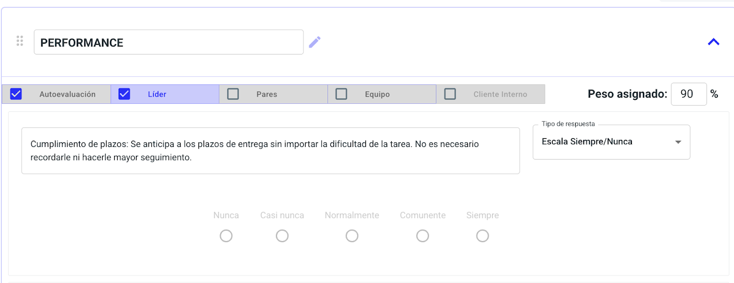Image resolution: width=734 pixels, height=283 pixels.
Task: Edit the Cumplimiento de plazos question text
Action: tap(271, 150)
